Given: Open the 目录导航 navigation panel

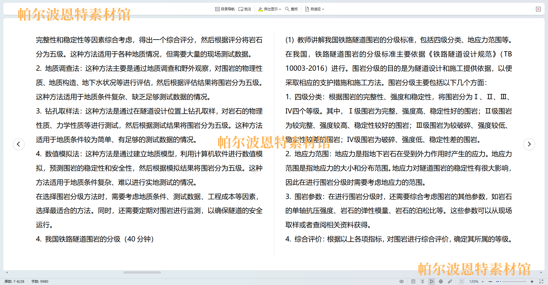Looking at the screenshot, I should pos(225,9).
